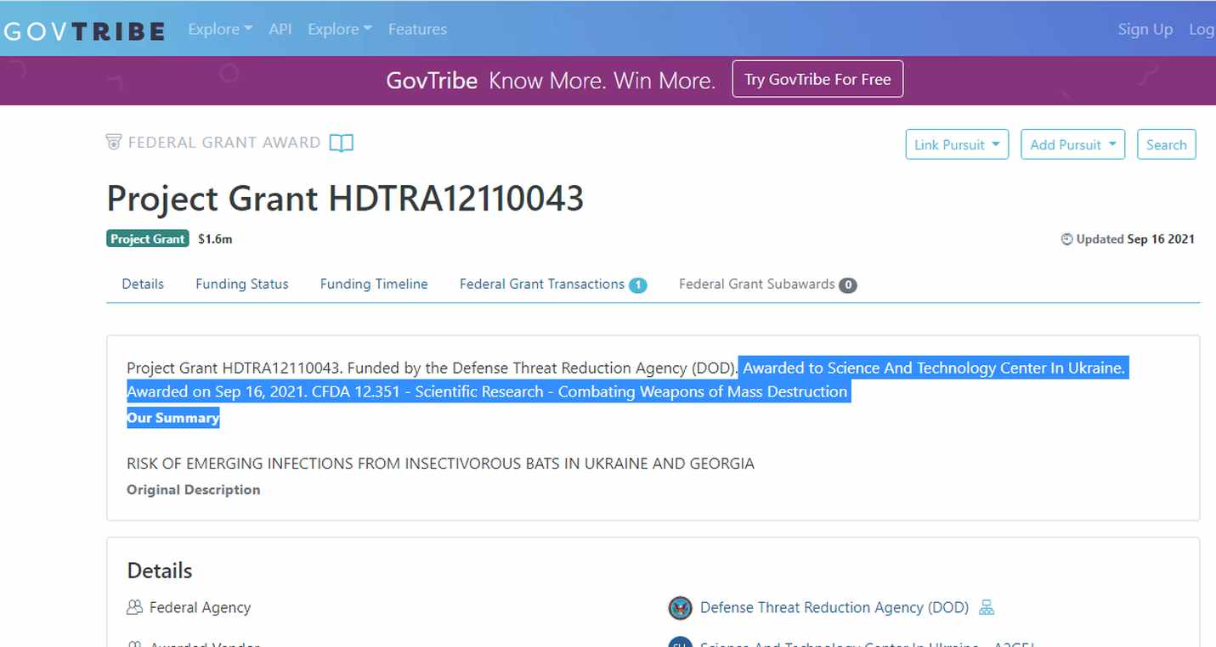Click the green Project Grant badge
Viewport: 1216px width, 647px height.
[x=147, y=239]
